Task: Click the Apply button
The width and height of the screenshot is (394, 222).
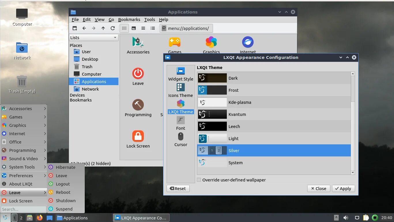Action: 344,189
